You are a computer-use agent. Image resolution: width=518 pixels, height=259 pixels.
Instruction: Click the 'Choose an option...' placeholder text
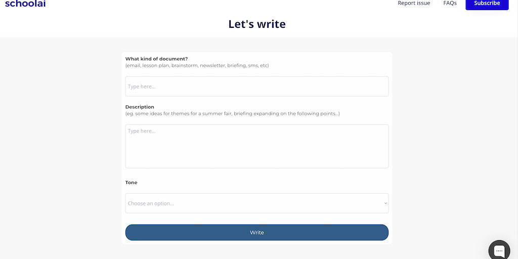click(151, 203)
